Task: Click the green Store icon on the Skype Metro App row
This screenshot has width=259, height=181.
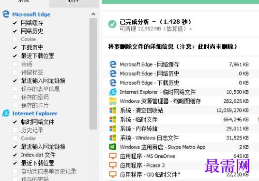Action: pos(113,147)
